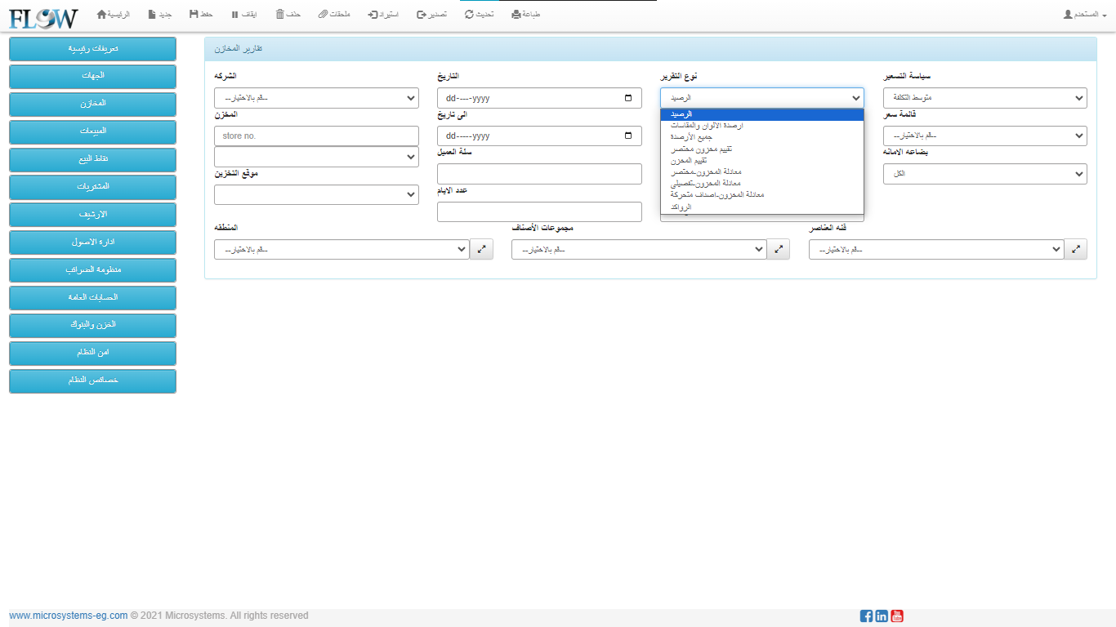Click the Export (تصدير) toolbar icon
1116x627 pixels.
point(422,15)
